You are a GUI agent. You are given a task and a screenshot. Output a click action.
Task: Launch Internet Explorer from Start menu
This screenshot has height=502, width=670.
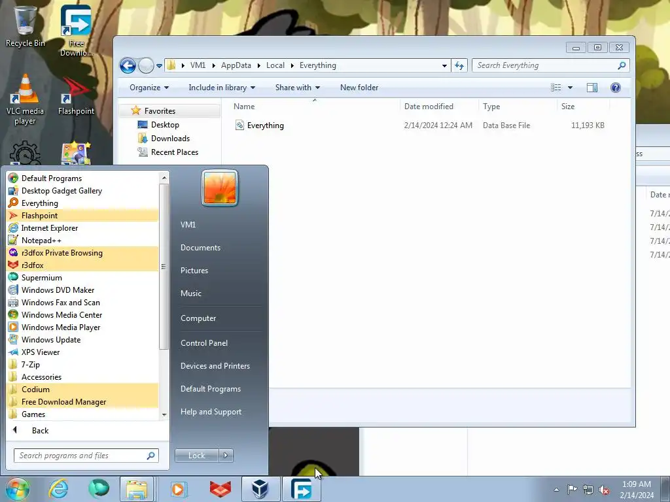83,227
